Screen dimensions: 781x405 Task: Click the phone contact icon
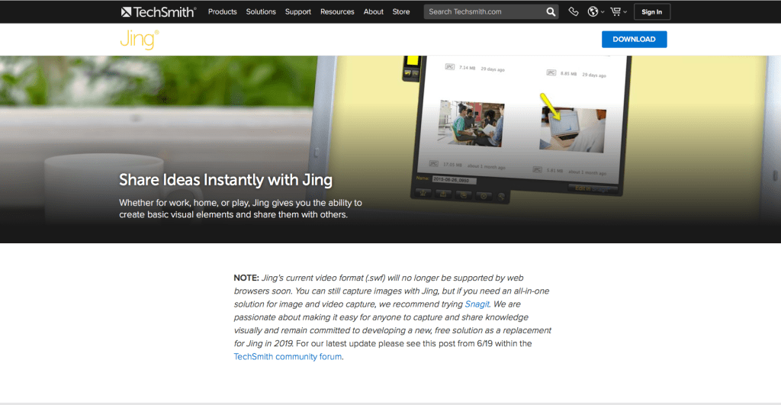[574, 11]
